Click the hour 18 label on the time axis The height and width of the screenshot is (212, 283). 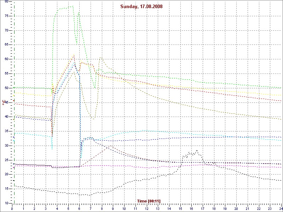[x=214, y=209]
